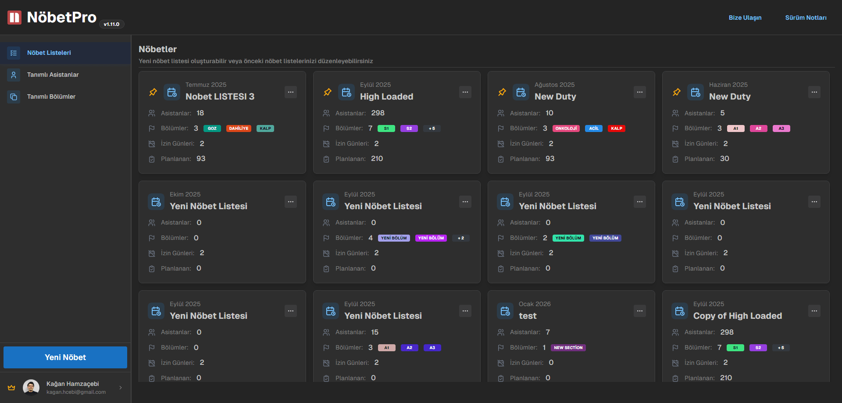The height and width of the screenshot is (403, 842).
Task: Click the crown icon beside user avatar
Action: (11, 388)
